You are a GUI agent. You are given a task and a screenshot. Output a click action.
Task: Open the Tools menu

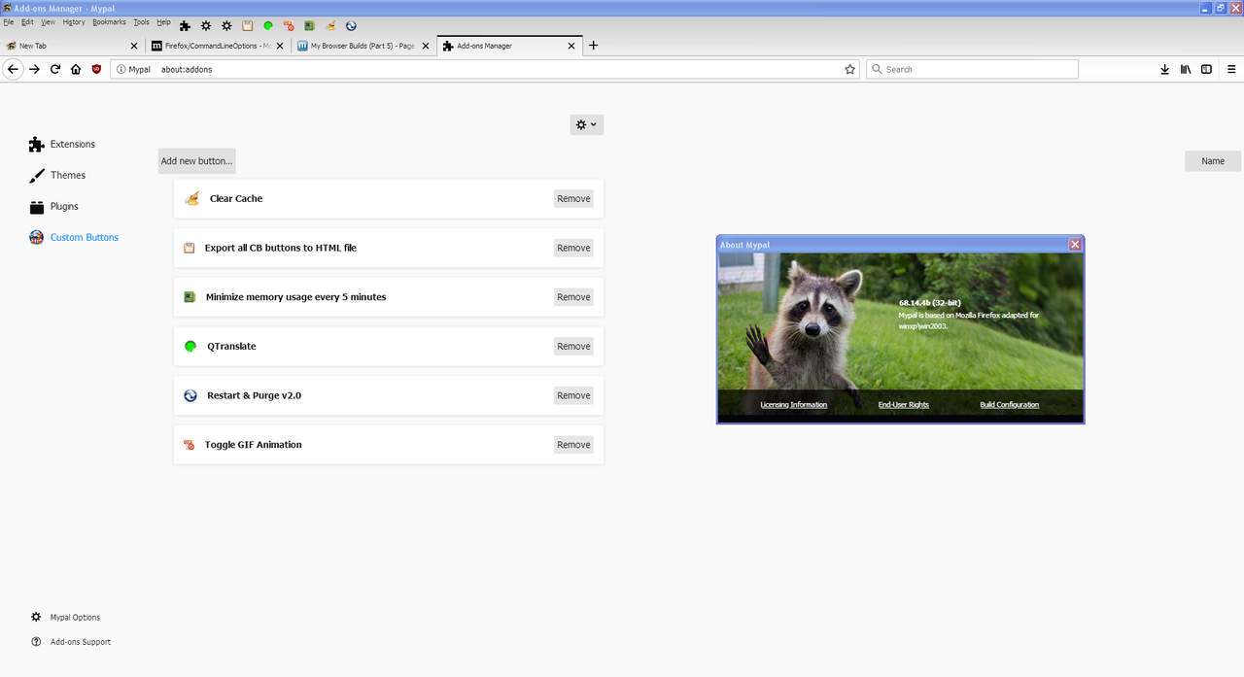click(x=142, y=21)
